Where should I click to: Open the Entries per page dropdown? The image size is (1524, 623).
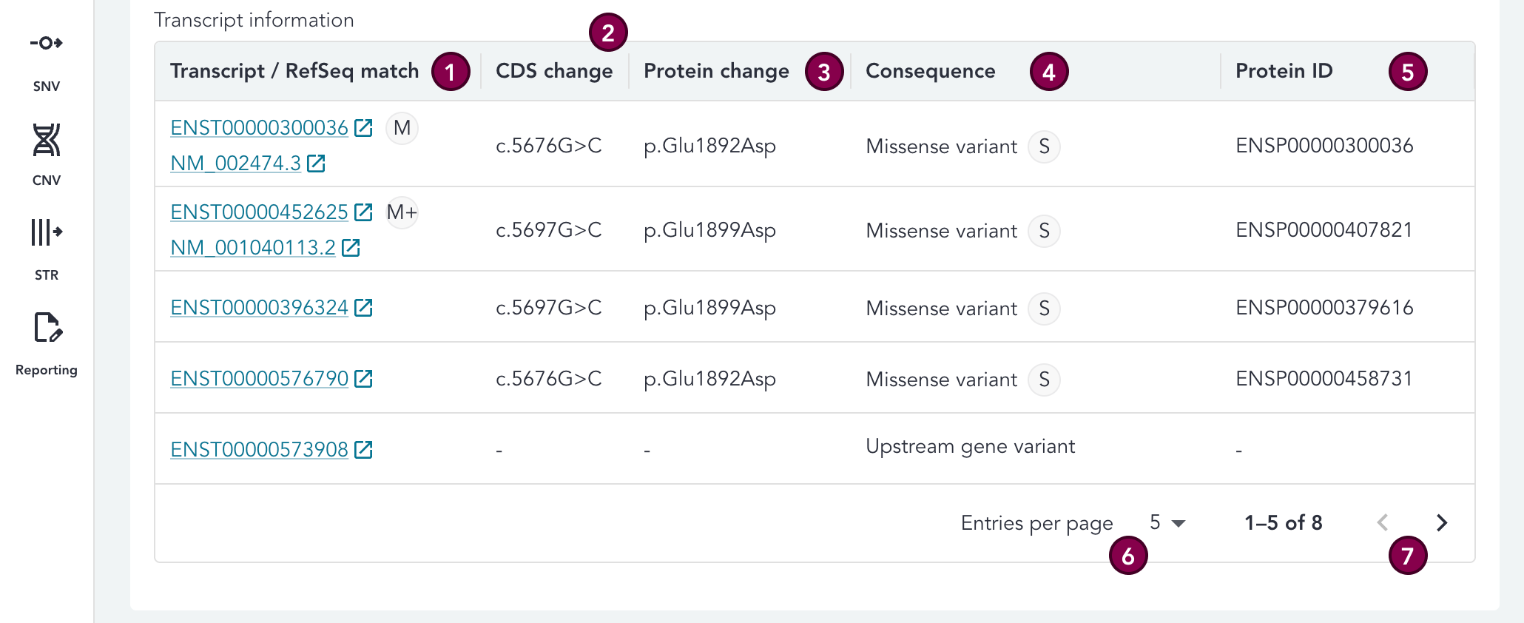point(1167,523)
